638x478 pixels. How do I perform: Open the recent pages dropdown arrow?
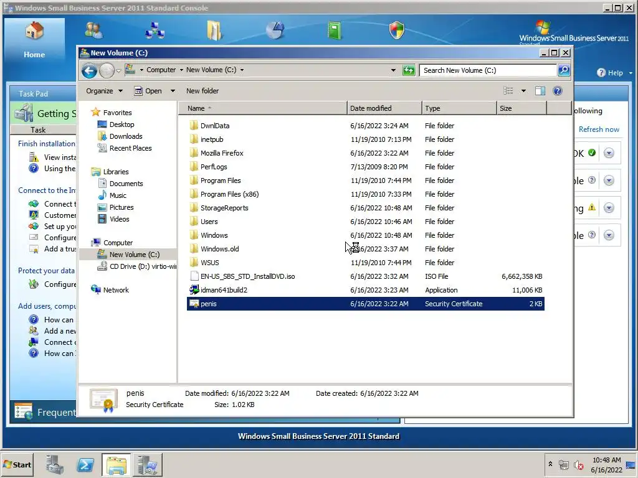point(118,71)
